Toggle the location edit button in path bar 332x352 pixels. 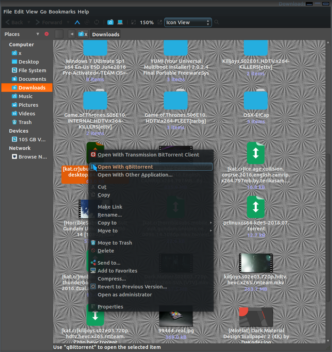pos(59,34)
